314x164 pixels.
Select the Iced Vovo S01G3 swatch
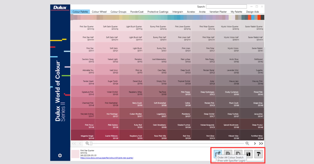click(x=107, y=70)
